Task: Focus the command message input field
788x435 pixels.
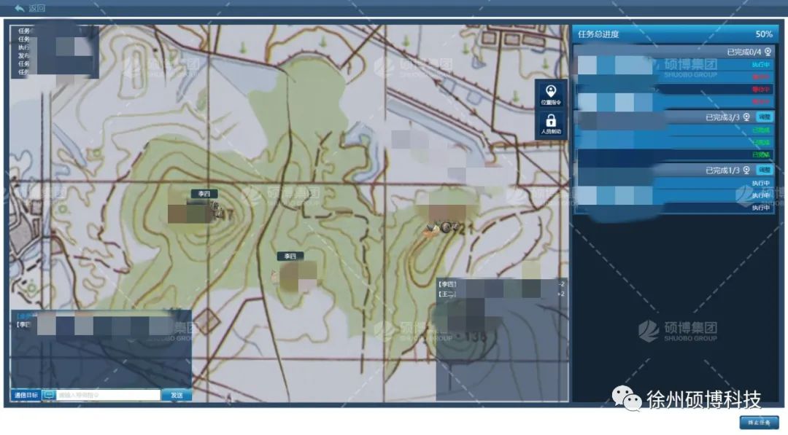Action: pyautogui.click(x=107, y=395)
